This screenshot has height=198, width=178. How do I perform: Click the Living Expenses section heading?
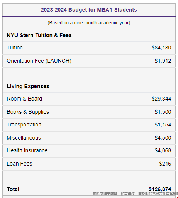(x=28, y=86)
